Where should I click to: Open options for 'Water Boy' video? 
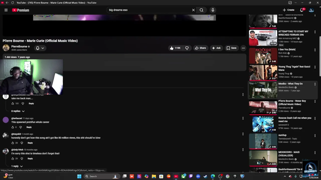pyautogui.click(x=315, y=101)
